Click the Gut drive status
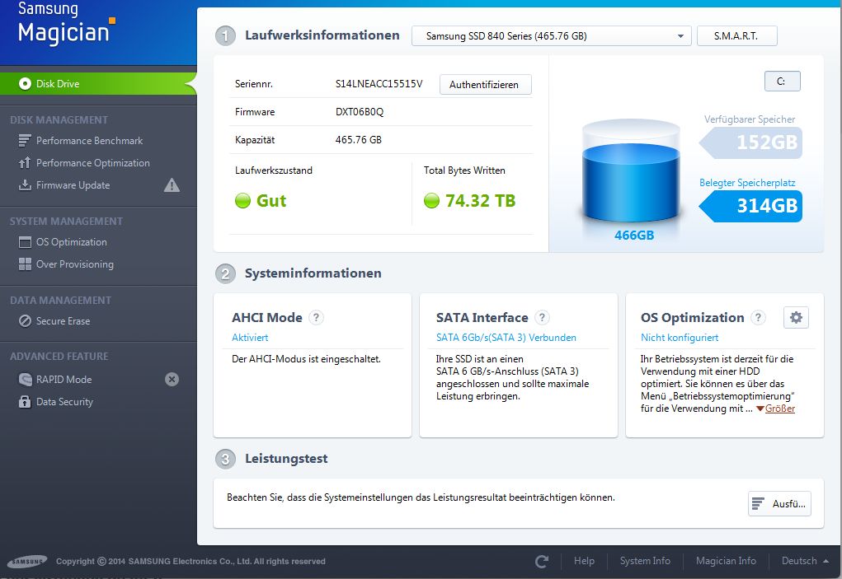The image size is (842, 579). pyautogui.click(x=261, y=200)
